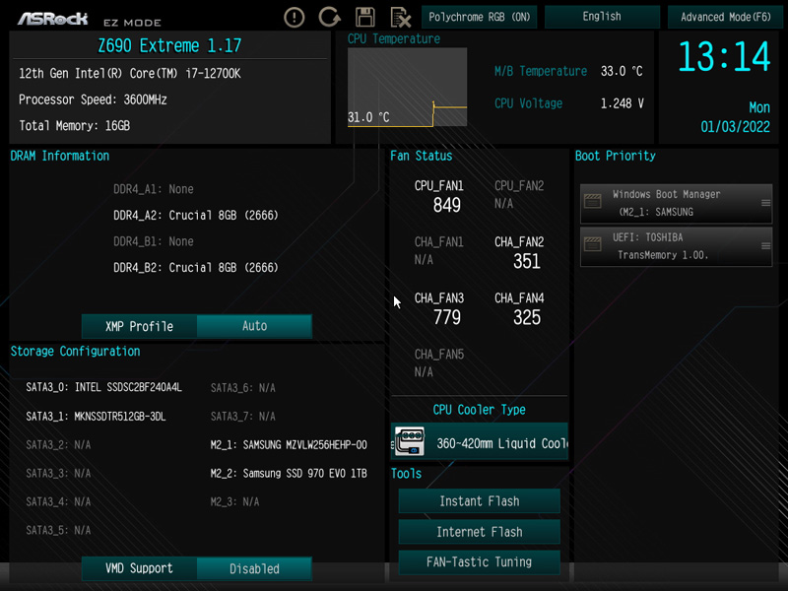Launch Internet Flash tool
This screenshot has height=591, width=788.
480,532
